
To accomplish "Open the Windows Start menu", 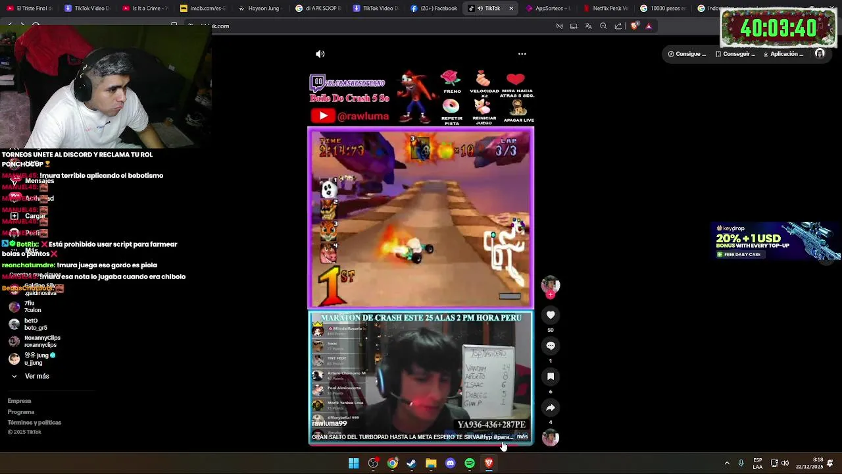I will (x=354, y=463).
